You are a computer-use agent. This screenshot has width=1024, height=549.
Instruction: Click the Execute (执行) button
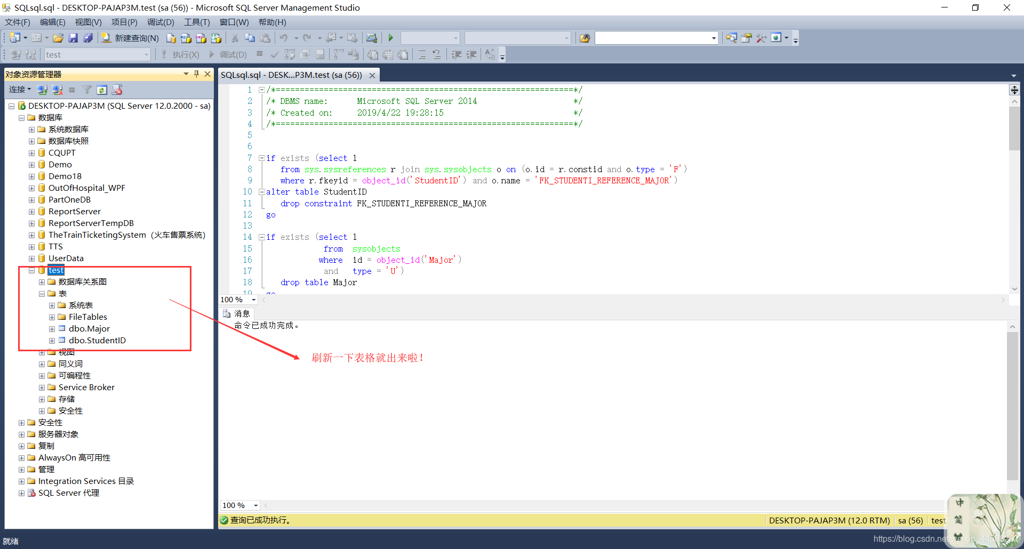pos(180,54)
